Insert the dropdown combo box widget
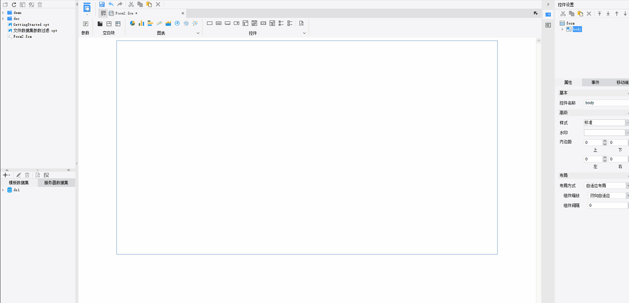This screenshot has width=629, height=303. pos(236,23)
